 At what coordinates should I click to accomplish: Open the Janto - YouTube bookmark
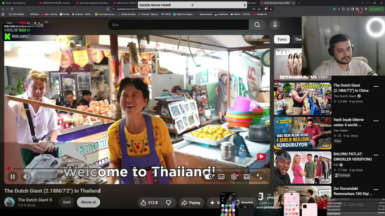tap(49, 14)
